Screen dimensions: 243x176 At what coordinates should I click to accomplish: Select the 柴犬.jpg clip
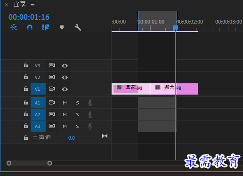click(x=174, y=89)
